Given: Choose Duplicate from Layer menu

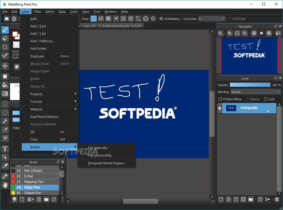Looking at the screenshot, I should click(50, 56).
